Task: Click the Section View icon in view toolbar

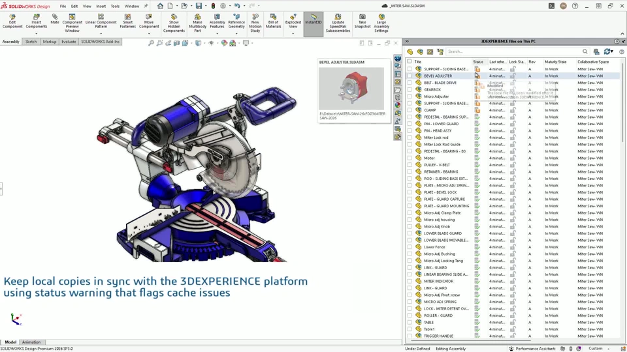Action: pos(176,43)
